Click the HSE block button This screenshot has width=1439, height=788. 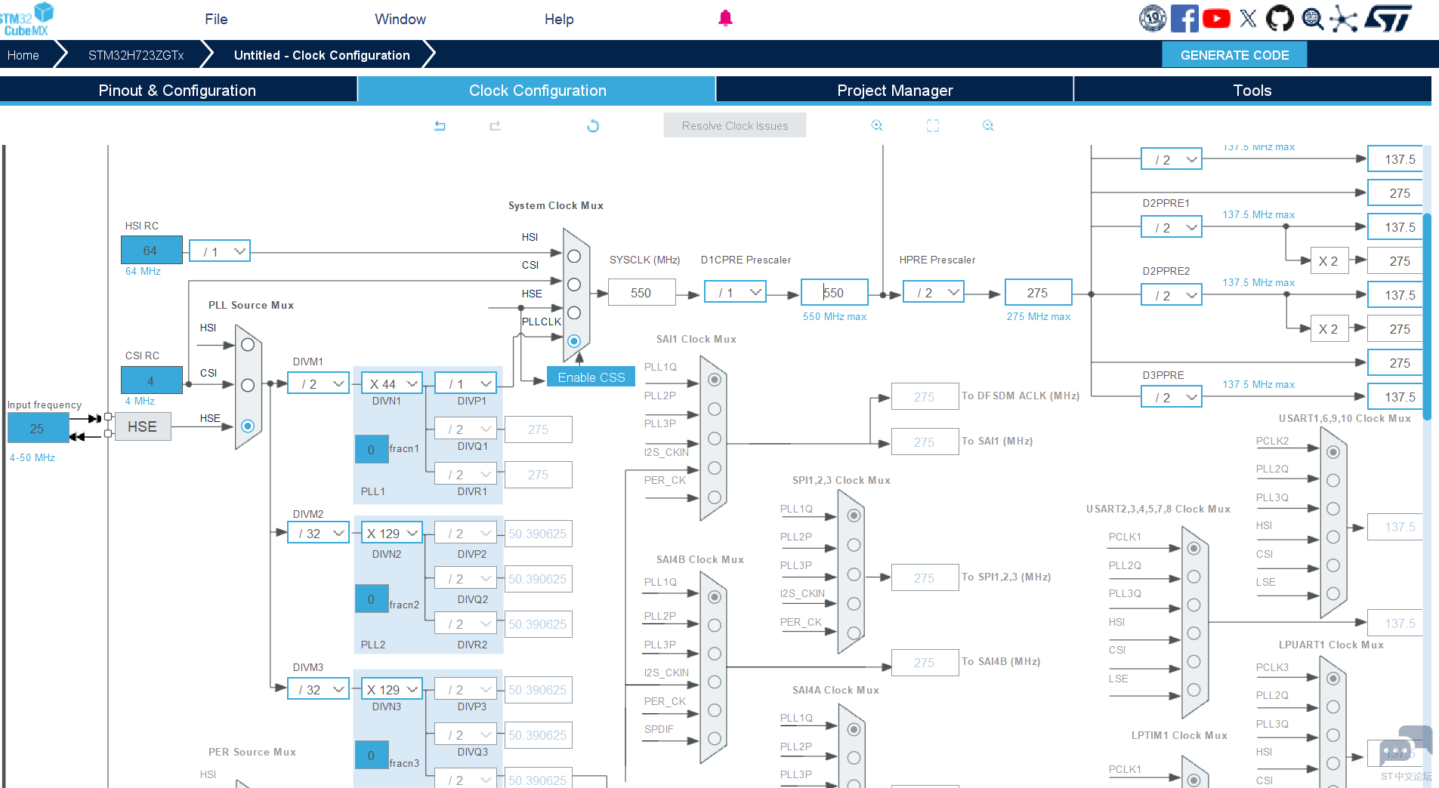[x=142, y=427]
